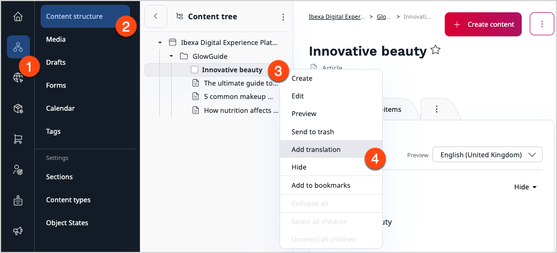This screenshot has height=253, width=557.
Task: Click the Ibexa Digital Experience root icon
Action: (172, 43)
